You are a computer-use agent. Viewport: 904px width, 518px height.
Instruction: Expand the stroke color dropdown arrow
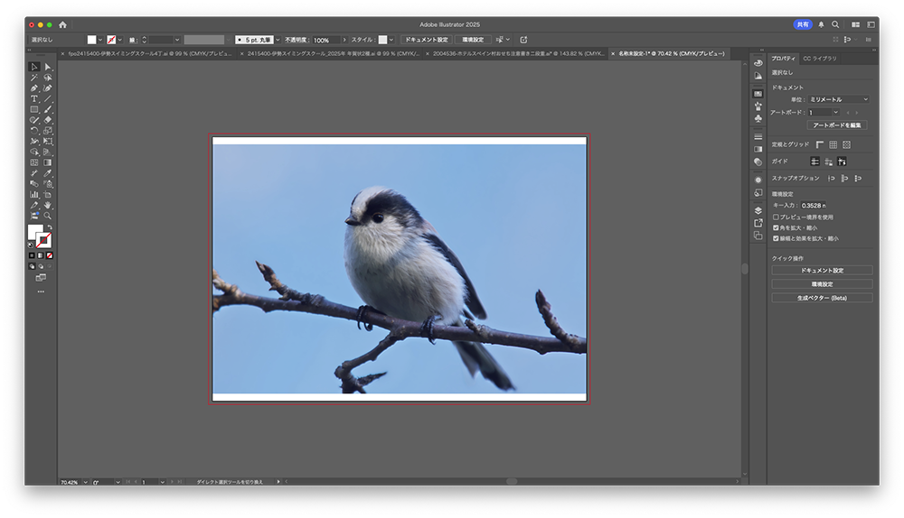pyautogui.click(x=120, y=40)
